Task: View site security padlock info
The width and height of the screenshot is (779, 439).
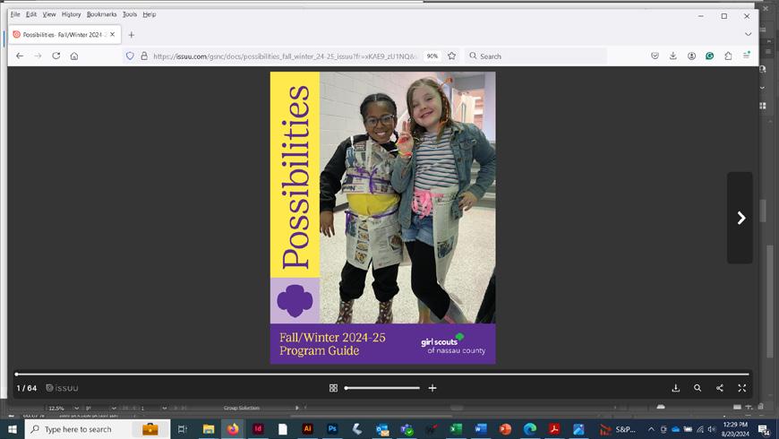Action: [144, 56]
